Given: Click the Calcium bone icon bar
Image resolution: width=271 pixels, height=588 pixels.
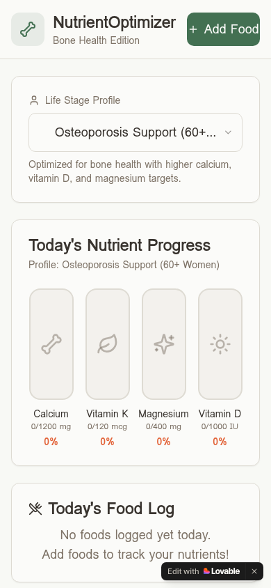Looking at the screenshot, I should 51,344.
